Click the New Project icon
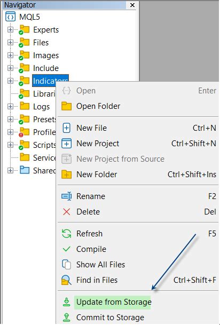This screenshot has width=220, height=325. click(66, 144)
